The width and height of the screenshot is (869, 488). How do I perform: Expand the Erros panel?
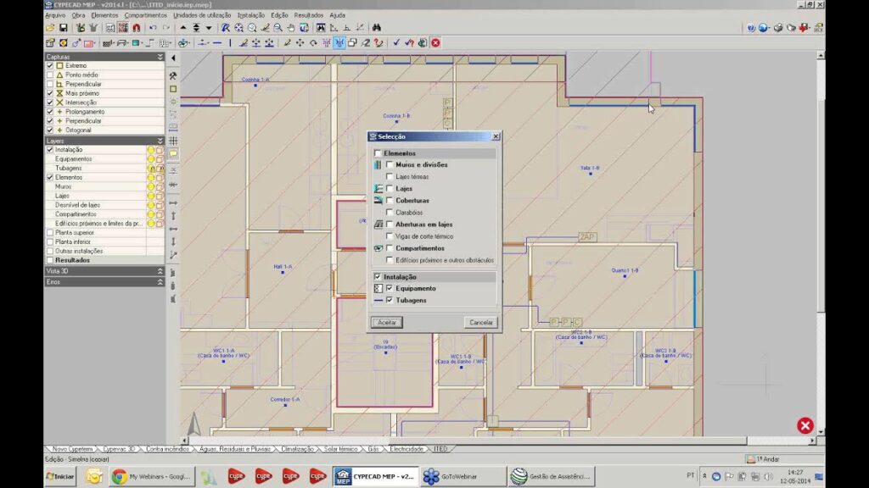click(160, 281)
